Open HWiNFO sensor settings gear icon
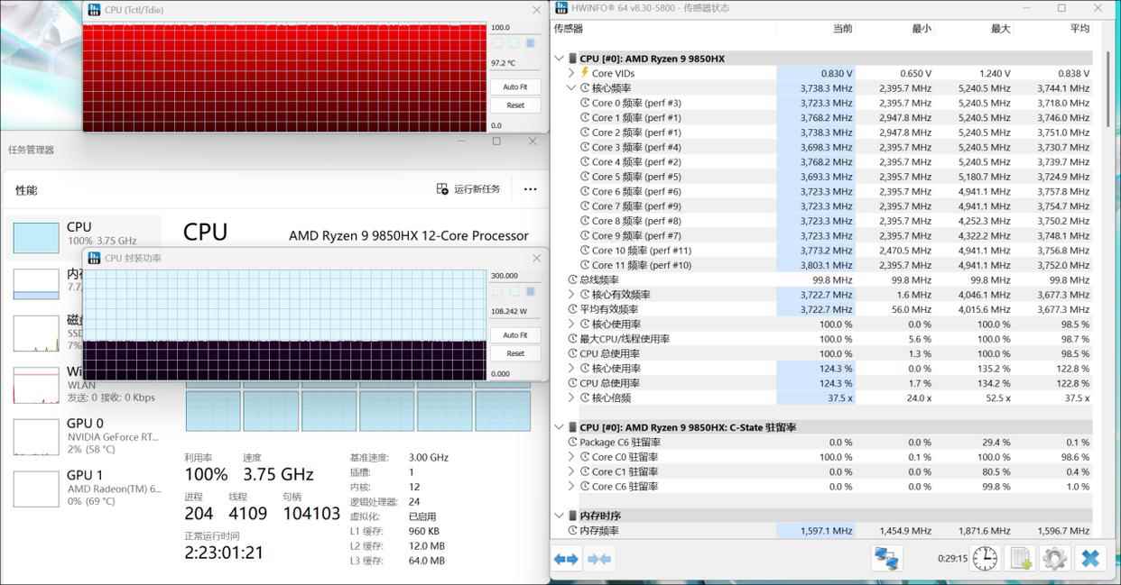 tap(1054, 558)
